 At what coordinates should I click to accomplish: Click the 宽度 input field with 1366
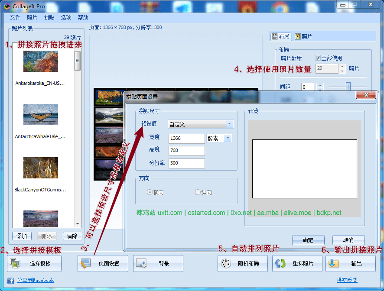click(187, 139)
